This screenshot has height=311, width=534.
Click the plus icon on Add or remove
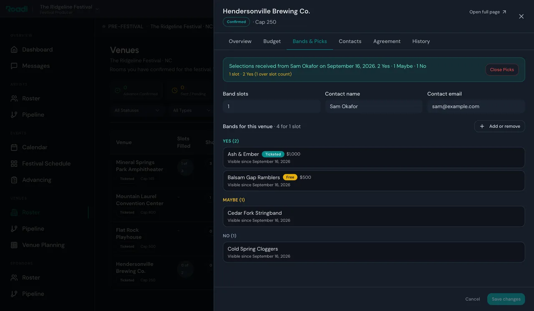(x=482, y=126)
